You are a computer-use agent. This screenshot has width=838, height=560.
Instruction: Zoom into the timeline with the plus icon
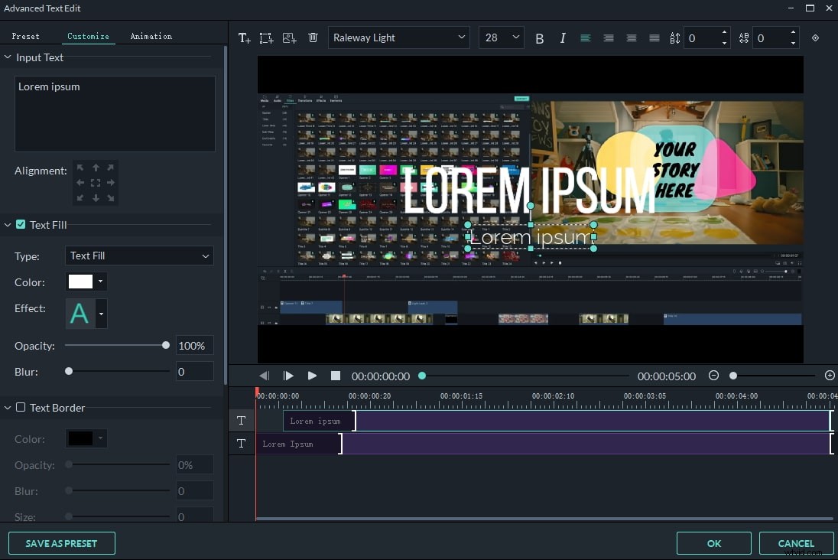829,376
